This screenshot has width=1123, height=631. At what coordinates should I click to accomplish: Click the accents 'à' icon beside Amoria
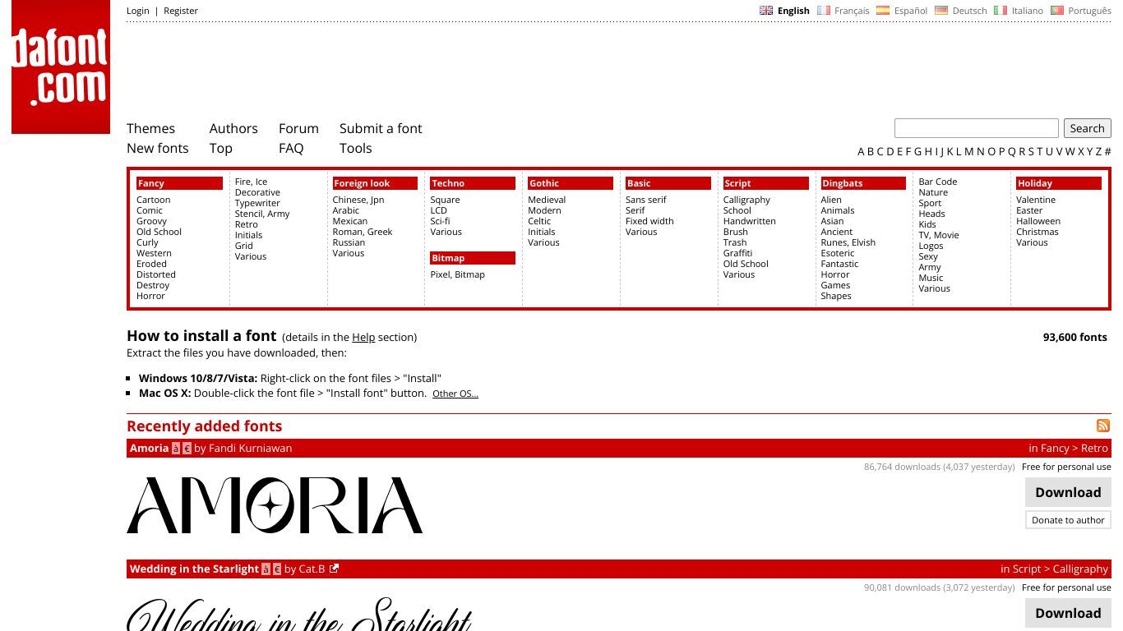(x=176, y=449)
